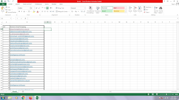Click the fill color bucket swatch
Screen dimensions: 179x100
coord(34,11)
